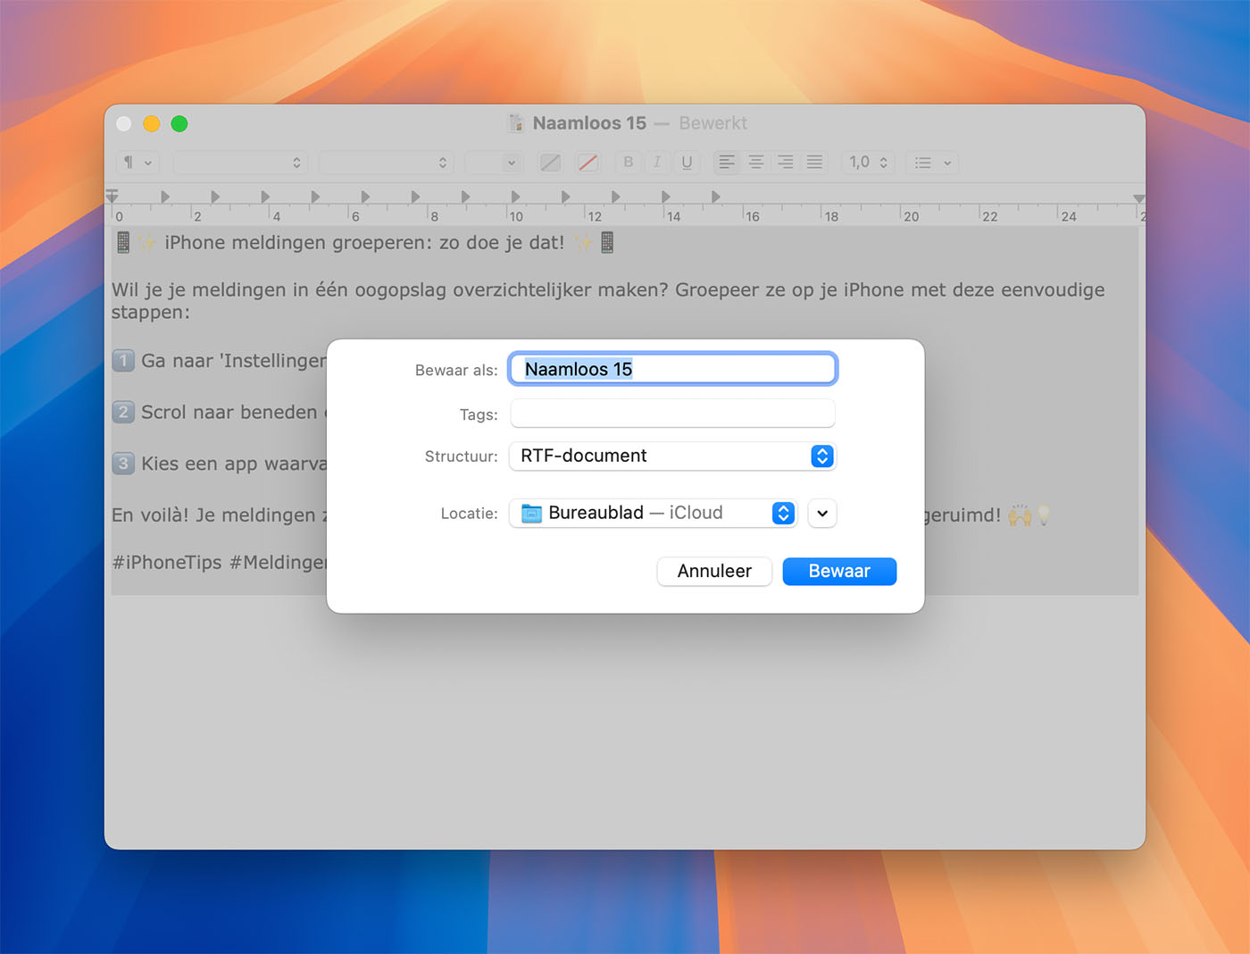1250x954 pixels.
Task: Open the Structuur RTF-document dropdown
Action: pyautogui.click(x=672, y=456)
